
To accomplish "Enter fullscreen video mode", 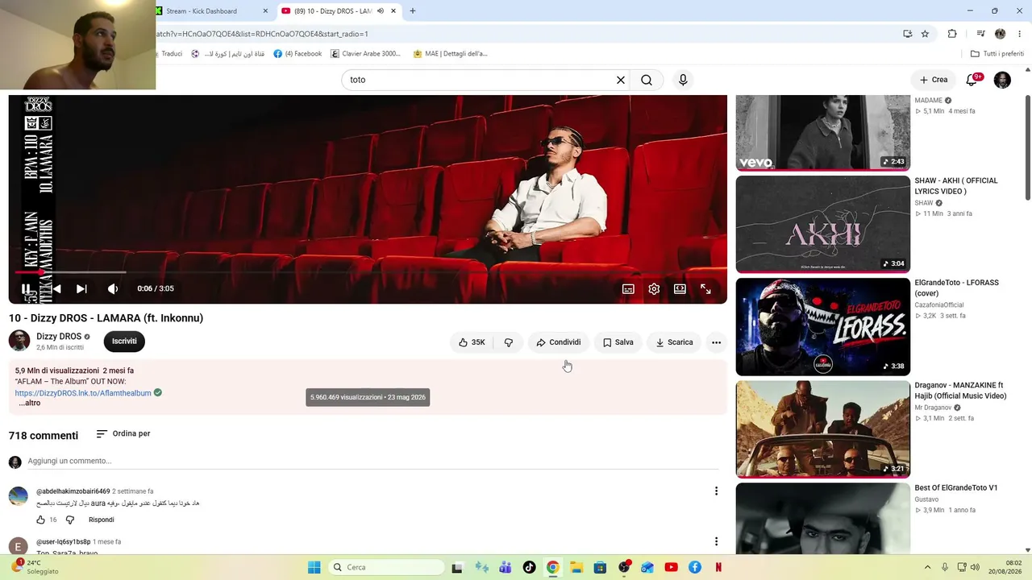I will (705, 288).
